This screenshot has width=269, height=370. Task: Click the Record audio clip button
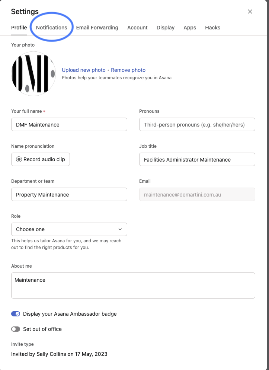point(41,160)
